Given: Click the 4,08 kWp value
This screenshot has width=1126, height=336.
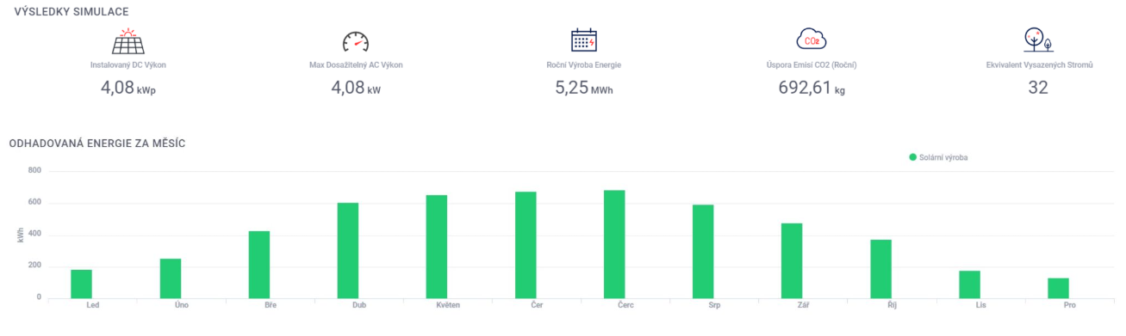Looking at the screenshot, I should [x=128, y=87].
